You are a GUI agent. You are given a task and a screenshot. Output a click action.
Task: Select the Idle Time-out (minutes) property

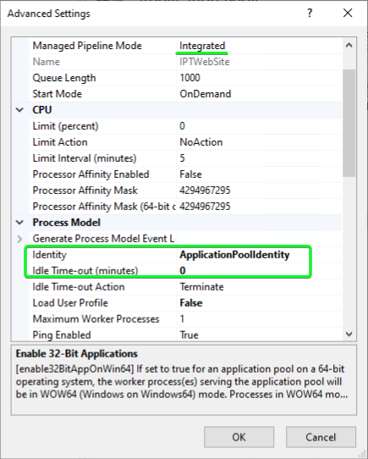click(85, 271)
